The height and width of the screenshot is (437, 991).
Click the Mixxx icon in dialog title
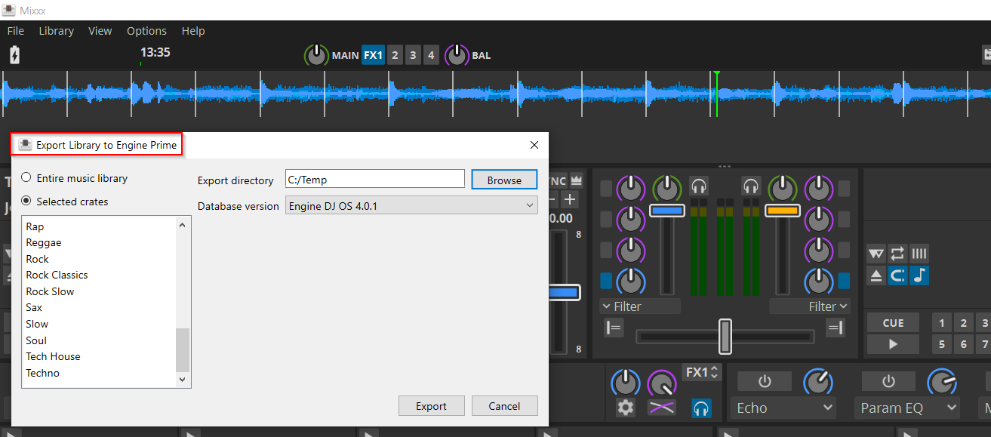(x=26, y=145)
